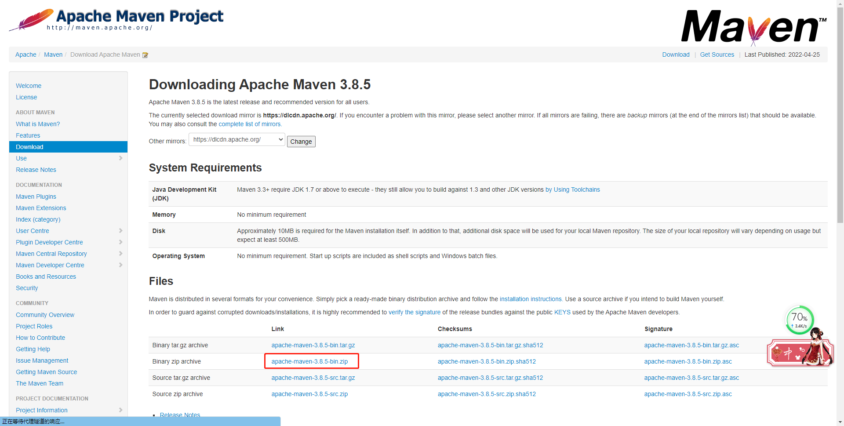Viewport: 844px width, 426px height.
Task: Click the Maven brand logo
Action: [753, 27]
